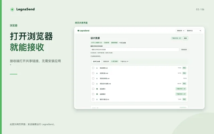The height and width of the screenshot is (134, 214).
Task: Select the checkbox of the .csv file row
Action: point(93,78)
